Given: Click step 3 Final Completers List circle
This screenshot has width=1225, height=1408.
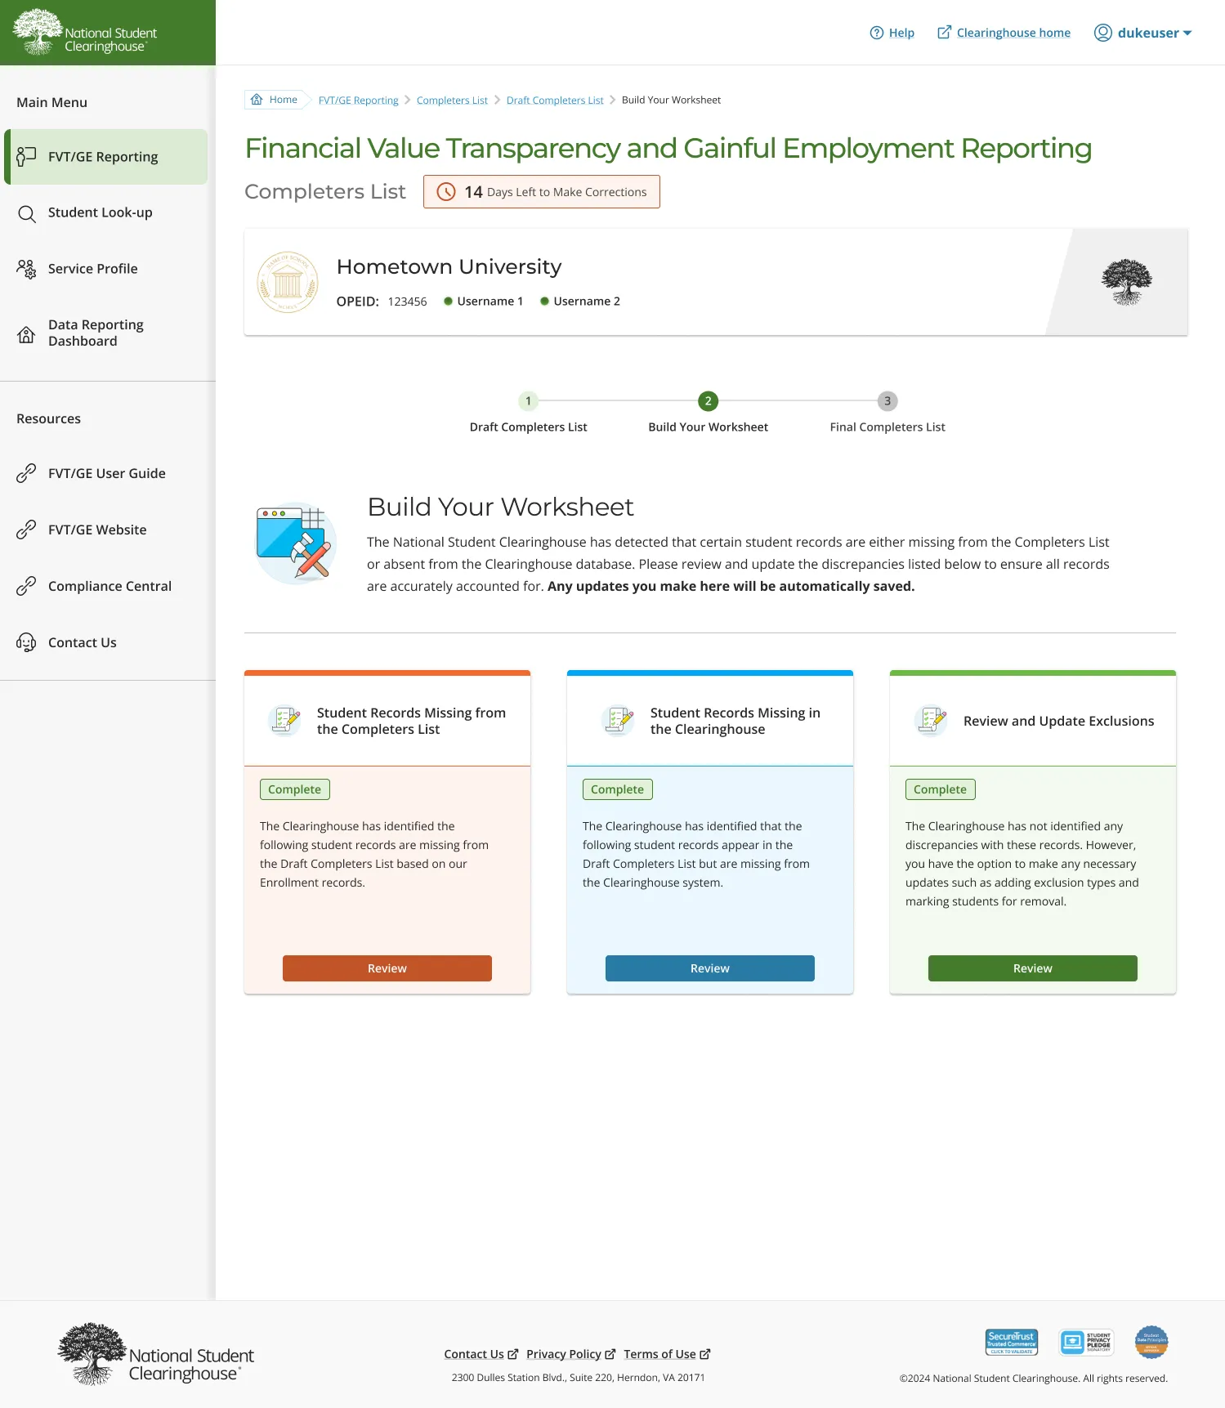Looking at the screenshot, I should 887,401.
